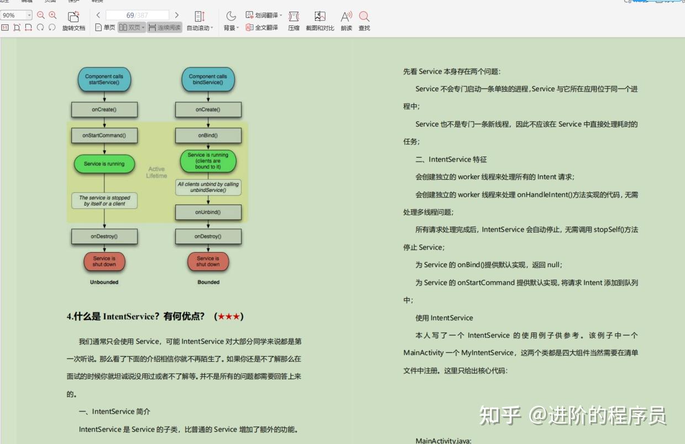This screenshot has height=444, width=685.
Task: Click the text 使用 IntentService
Action: coord(444,318)
